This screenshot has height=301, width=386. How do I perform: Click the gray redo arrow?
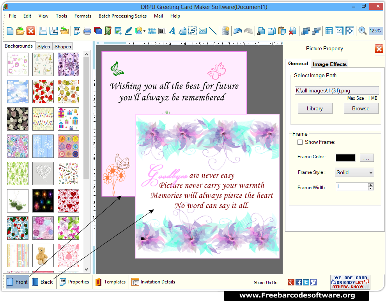pos(248,31)
